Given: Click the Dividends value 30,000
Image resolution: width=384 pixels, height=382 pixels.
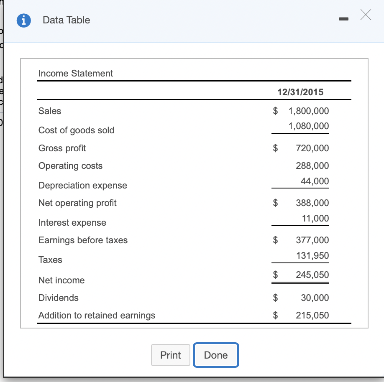Looking at the screenshot, I should (315, 298).
